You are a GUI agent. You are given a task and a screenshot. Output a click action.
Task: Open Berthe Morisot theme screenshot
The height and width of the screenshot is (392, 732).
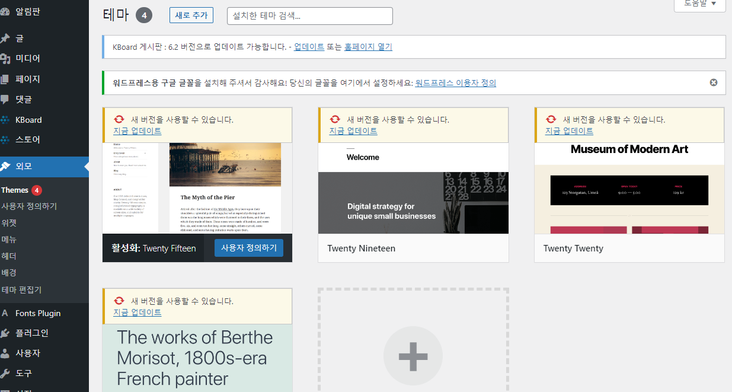pos(197,358)
